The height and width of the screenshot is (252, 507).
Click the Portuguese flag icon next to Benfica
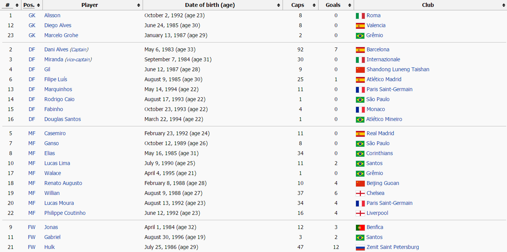(360, 227)
